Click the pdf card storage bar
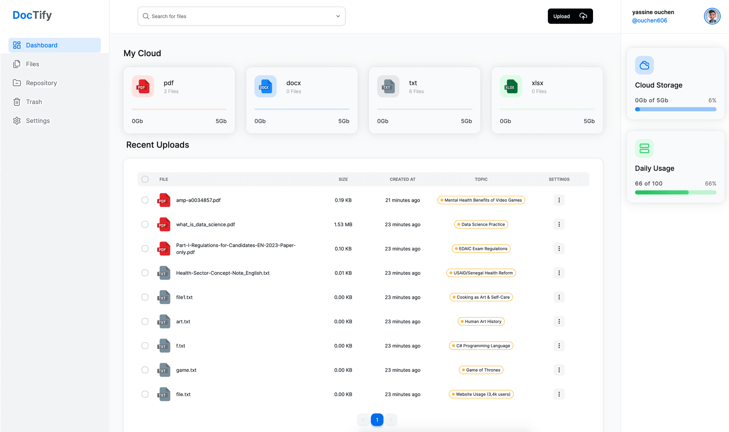 [x=179, y=109]
